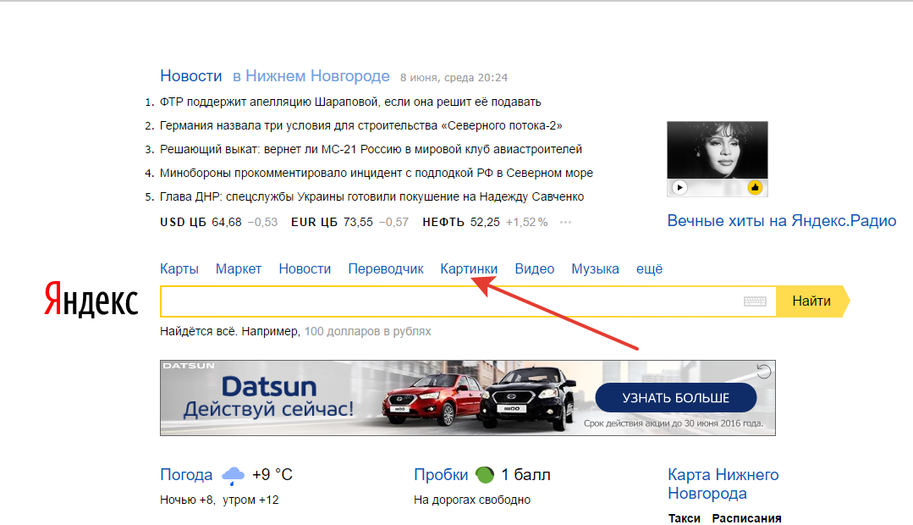The width and height of the screenshot is (913, 525).
Task: Click the Datsun Действуй сейчас banner
Action: click(468, 398)
